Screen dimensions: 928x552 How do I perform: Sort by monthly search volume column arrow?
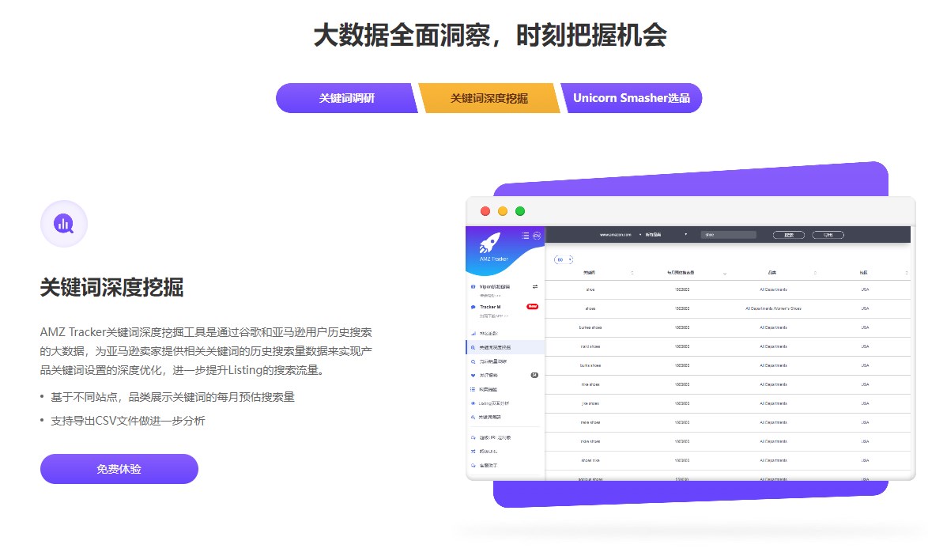724,273
